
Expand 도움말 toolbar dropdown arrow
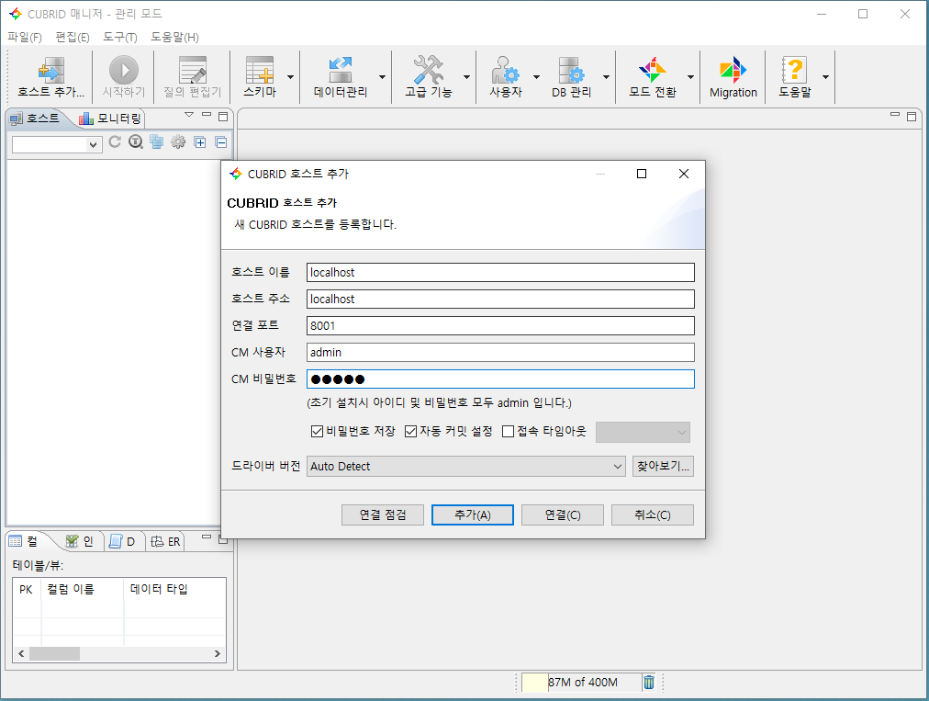(x=825, y=77)
